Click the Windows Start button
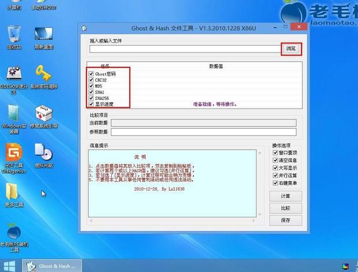The image size is (358, 272). (x=9, y=266)
